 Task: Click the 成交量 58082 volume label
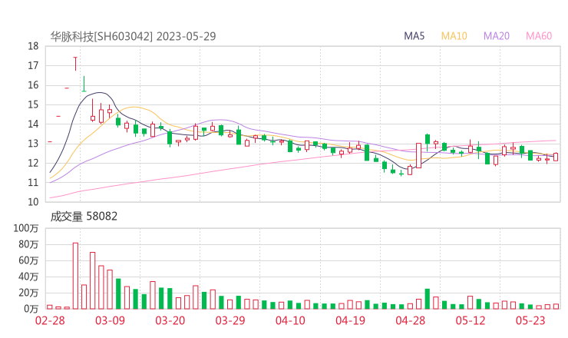pyautogui.click(x=84, y=217)
